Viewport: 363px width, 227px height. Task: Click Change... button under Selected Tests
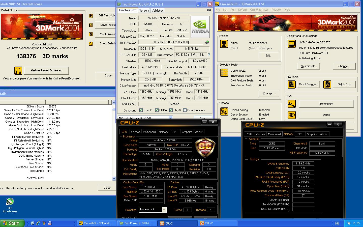click(x=269, y=93)
